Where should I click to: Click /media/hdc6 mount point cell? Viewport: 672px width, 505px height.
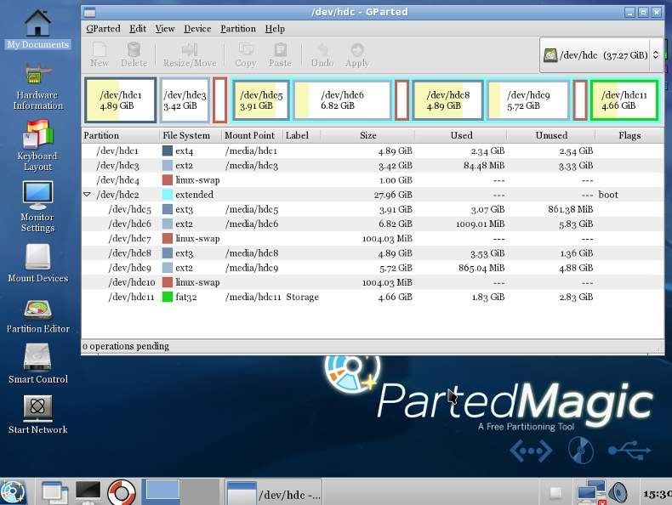click(252, 224)
